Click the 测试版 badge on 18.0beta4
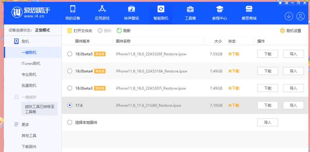This screenshot has width=310, height=152. [x=100, y=71]
